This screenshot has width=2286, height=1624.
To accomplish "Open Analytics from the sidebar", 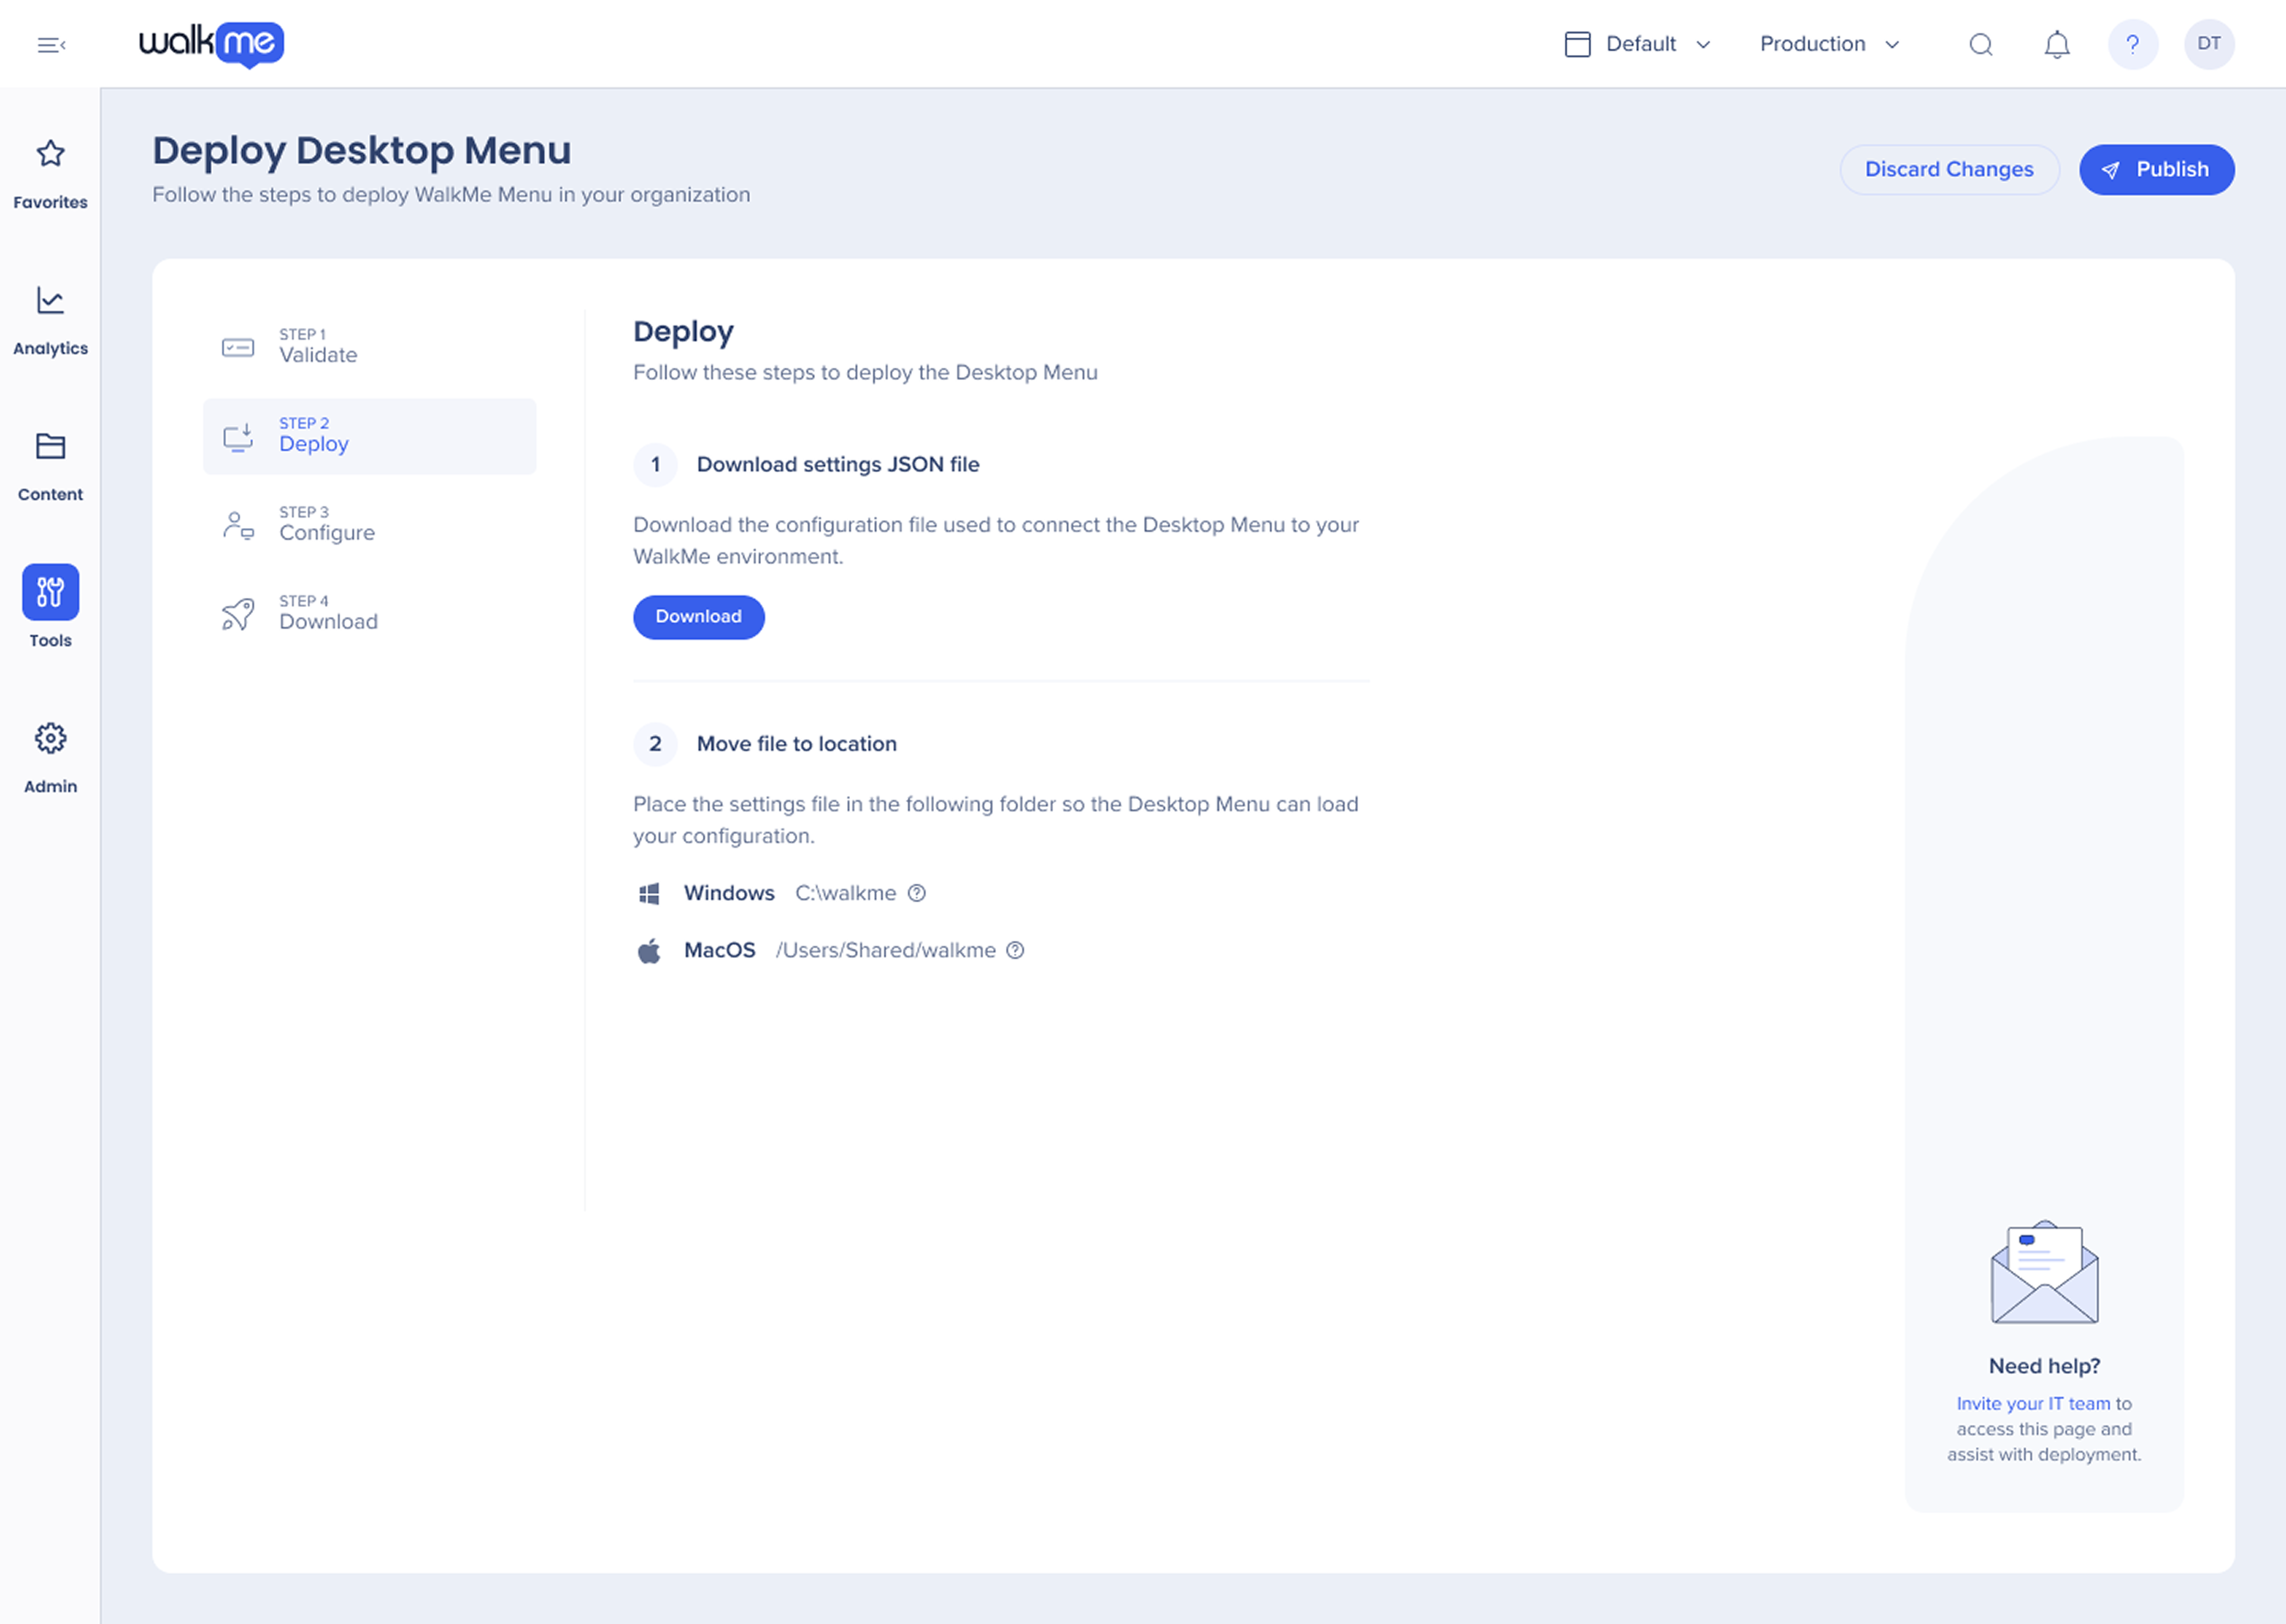I will pos(50,320).
